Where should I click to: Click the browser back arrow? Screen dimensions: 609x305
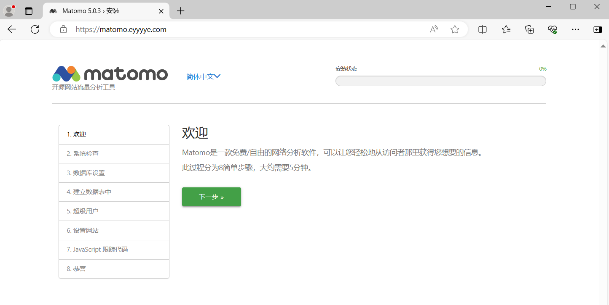pos(12,29)
